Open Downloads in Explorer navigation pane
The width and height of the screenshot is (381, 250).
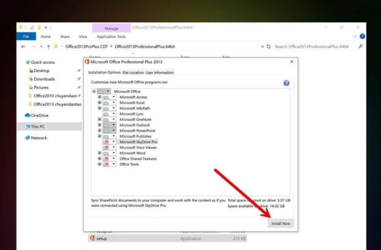coord(41,79)
